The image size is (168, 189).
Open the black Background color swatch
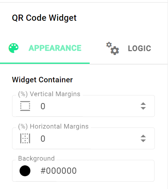coord(25,171)
